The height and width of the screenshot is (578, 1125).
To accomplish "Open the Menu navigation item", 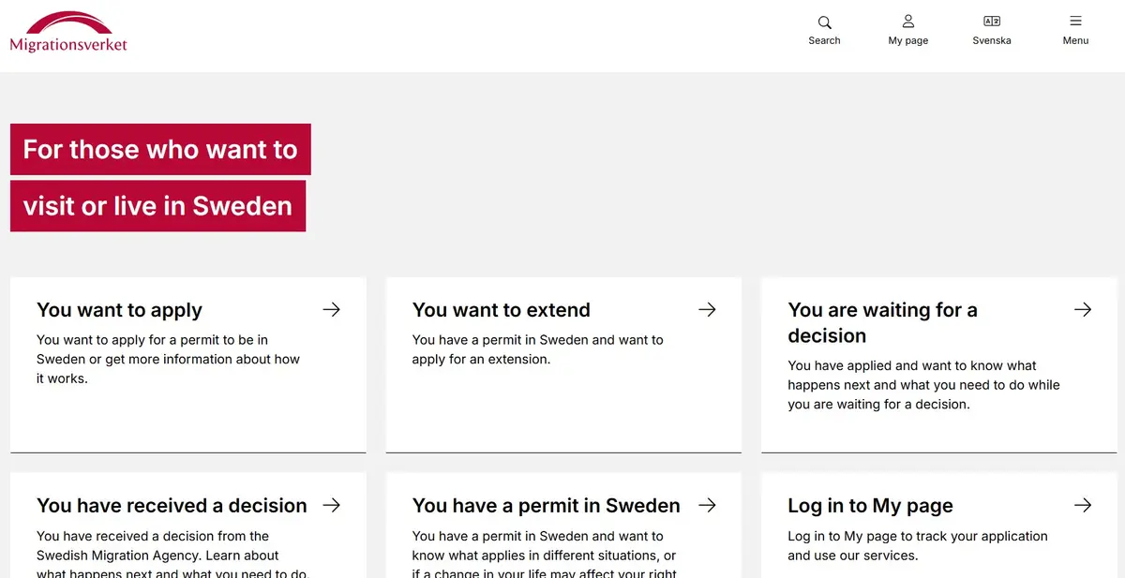I will click(x=1075, y=31).
